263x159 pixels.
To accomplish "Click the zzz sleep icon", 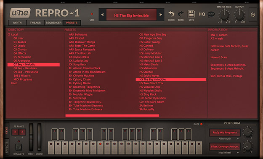I will (211, 14).
